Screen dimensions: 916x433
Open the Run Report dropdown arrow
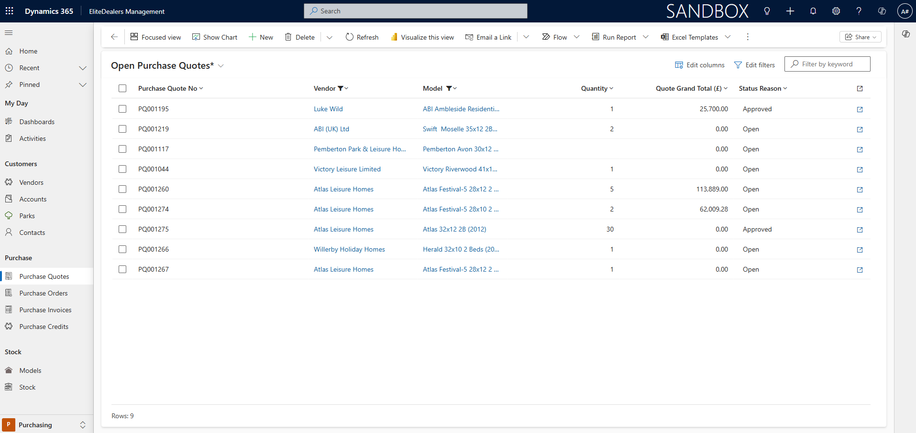pyautogui.click(x=646, y=37)
